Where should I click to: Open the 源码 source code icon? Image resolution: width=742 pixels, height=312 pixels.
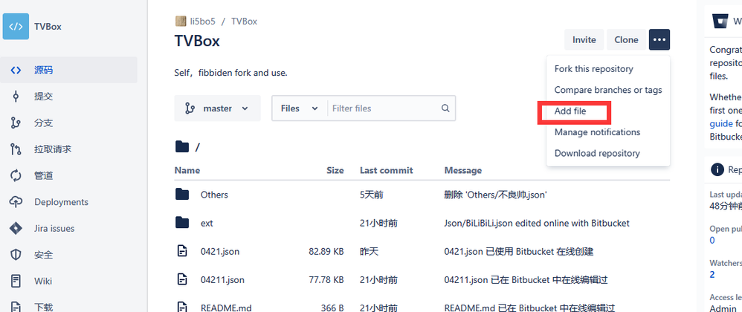point(16,70)
